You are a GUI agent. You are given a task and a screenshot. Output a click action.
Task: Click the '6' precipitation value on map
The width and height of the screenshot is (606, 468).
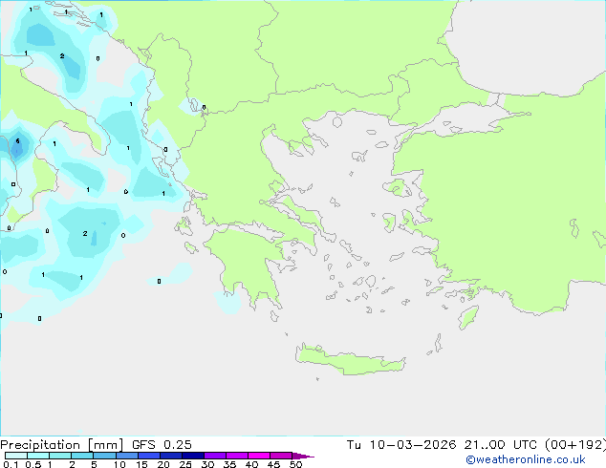17,141
